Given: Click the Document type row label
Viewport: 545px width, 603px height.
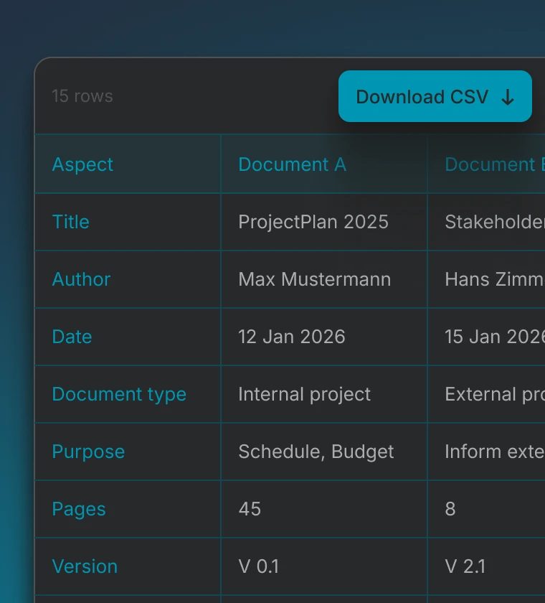Looking at the screenshot, I should pyautogui.click(x=119, y=394).
